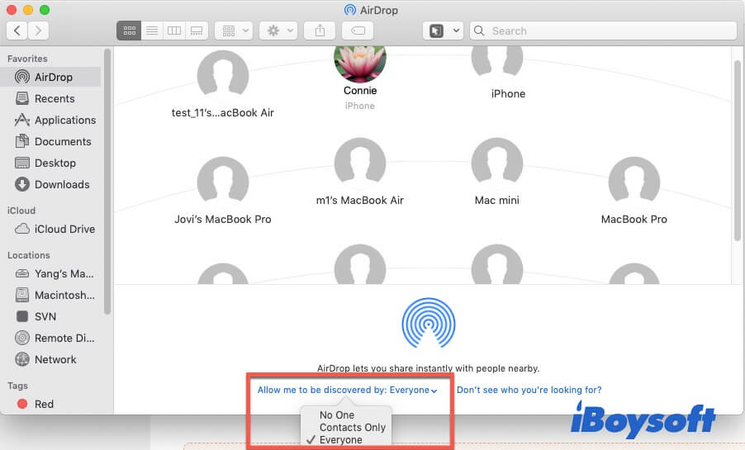Click the sidebar scrollbar
The width and height of the screenshot is (745, 450).
[x=107, y=181]
